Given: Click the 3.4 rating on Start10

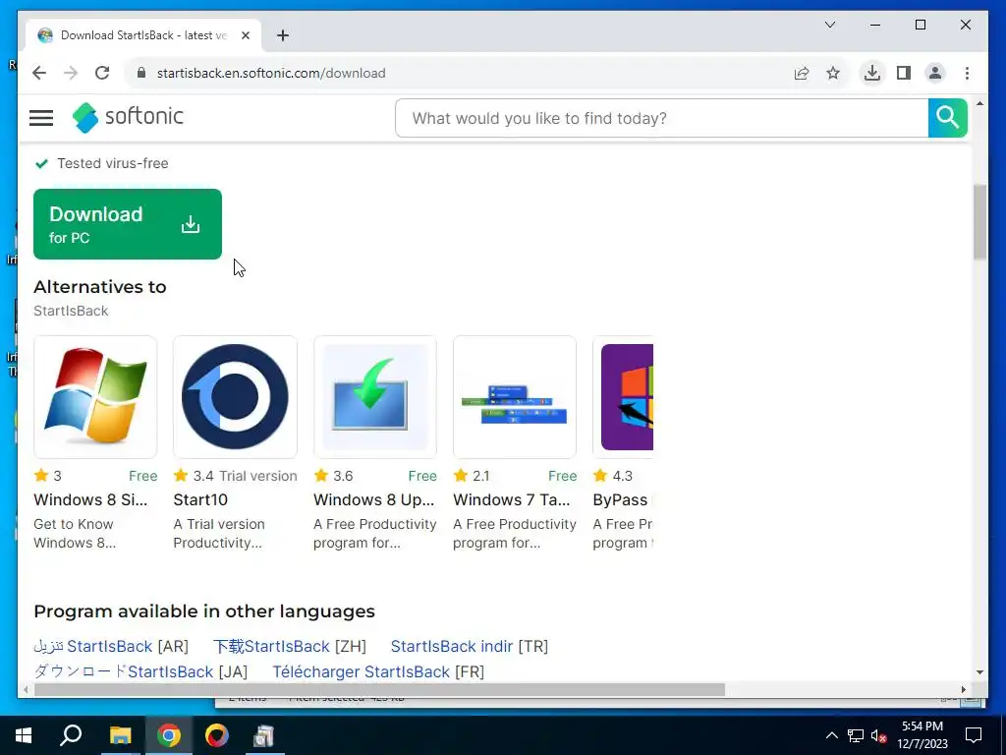Looking at the screenshot, I should pos(203,476).
